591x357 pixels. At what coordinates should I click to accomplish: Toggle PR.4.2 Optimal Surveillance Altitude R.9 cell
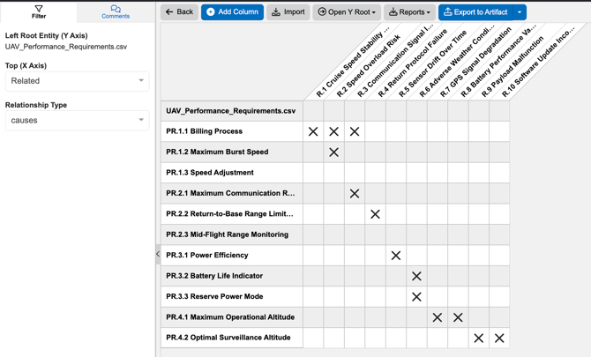tap(479, 338)
